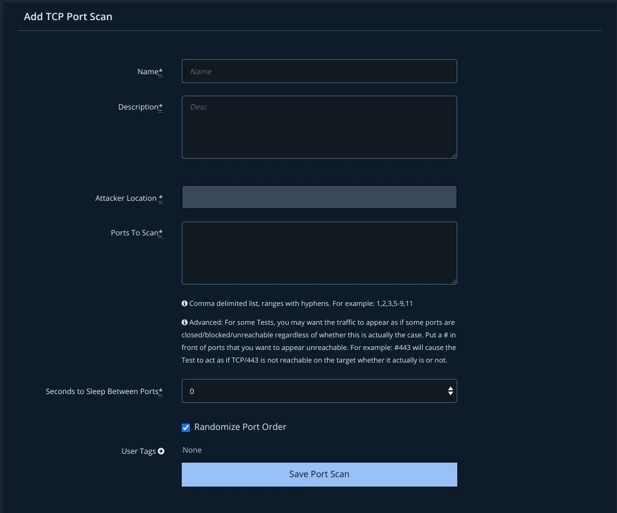This screenshot has height=513, width=617.
Task: Click the sleep seconds stepper arrows
Action: [x=450, y=391]
